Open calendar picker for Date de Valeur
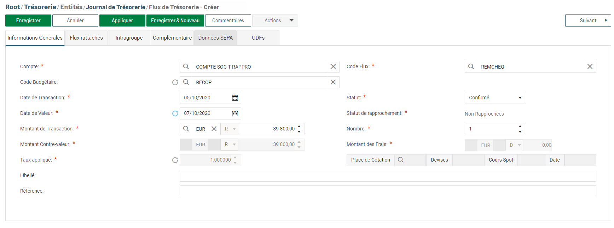 click(x=235, y=113)
